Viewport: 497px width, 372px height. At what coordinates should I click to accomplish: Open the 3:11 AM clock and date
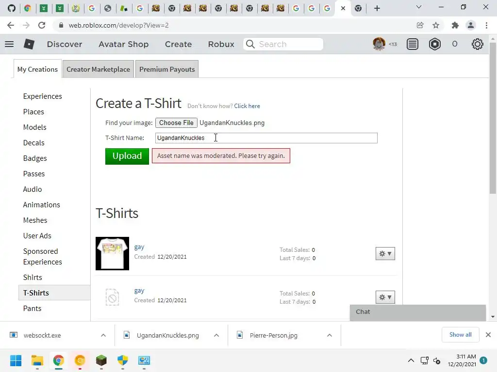tap(462, 360)
